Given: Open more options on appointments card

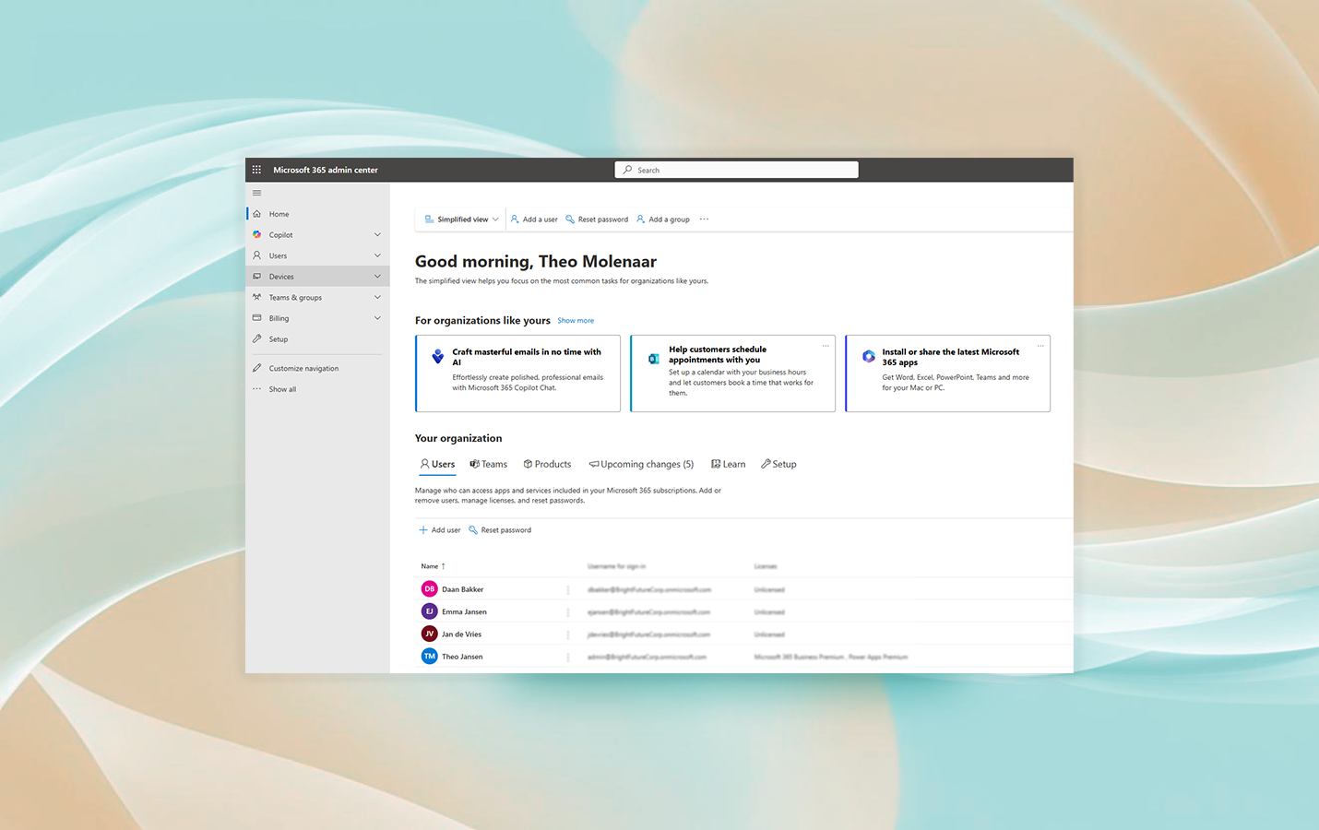Looking at the screenshot, I should coord(826,346).
